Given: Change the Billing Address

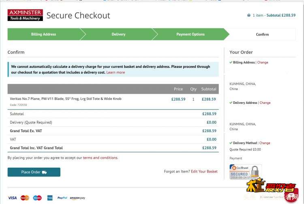Looking at the screenshot, I should [x=263, y=62].
